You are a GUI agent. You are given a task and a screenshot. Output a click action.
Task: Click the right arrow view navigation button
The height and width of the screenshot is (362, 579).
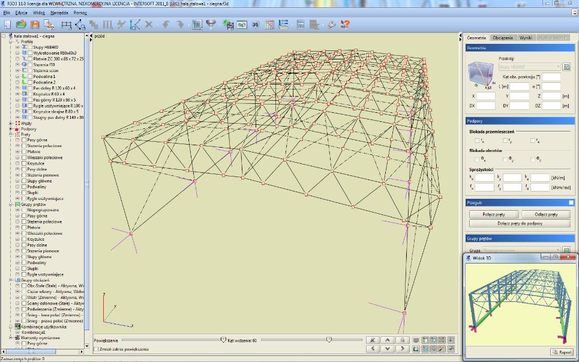point(402,348)
